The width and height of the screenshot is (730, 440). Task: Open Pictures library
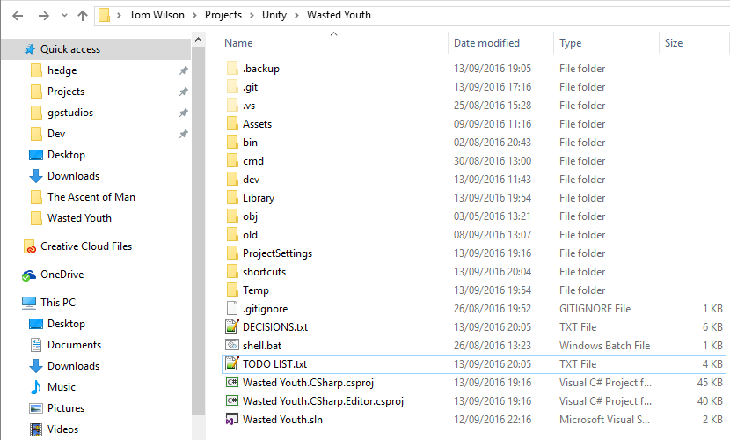tap(66, 408)
